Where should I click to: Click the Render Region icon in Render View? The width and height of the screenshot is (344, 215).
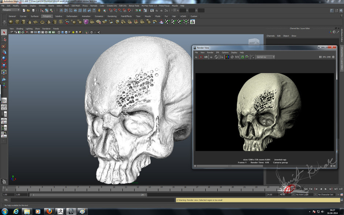(201, 57)
